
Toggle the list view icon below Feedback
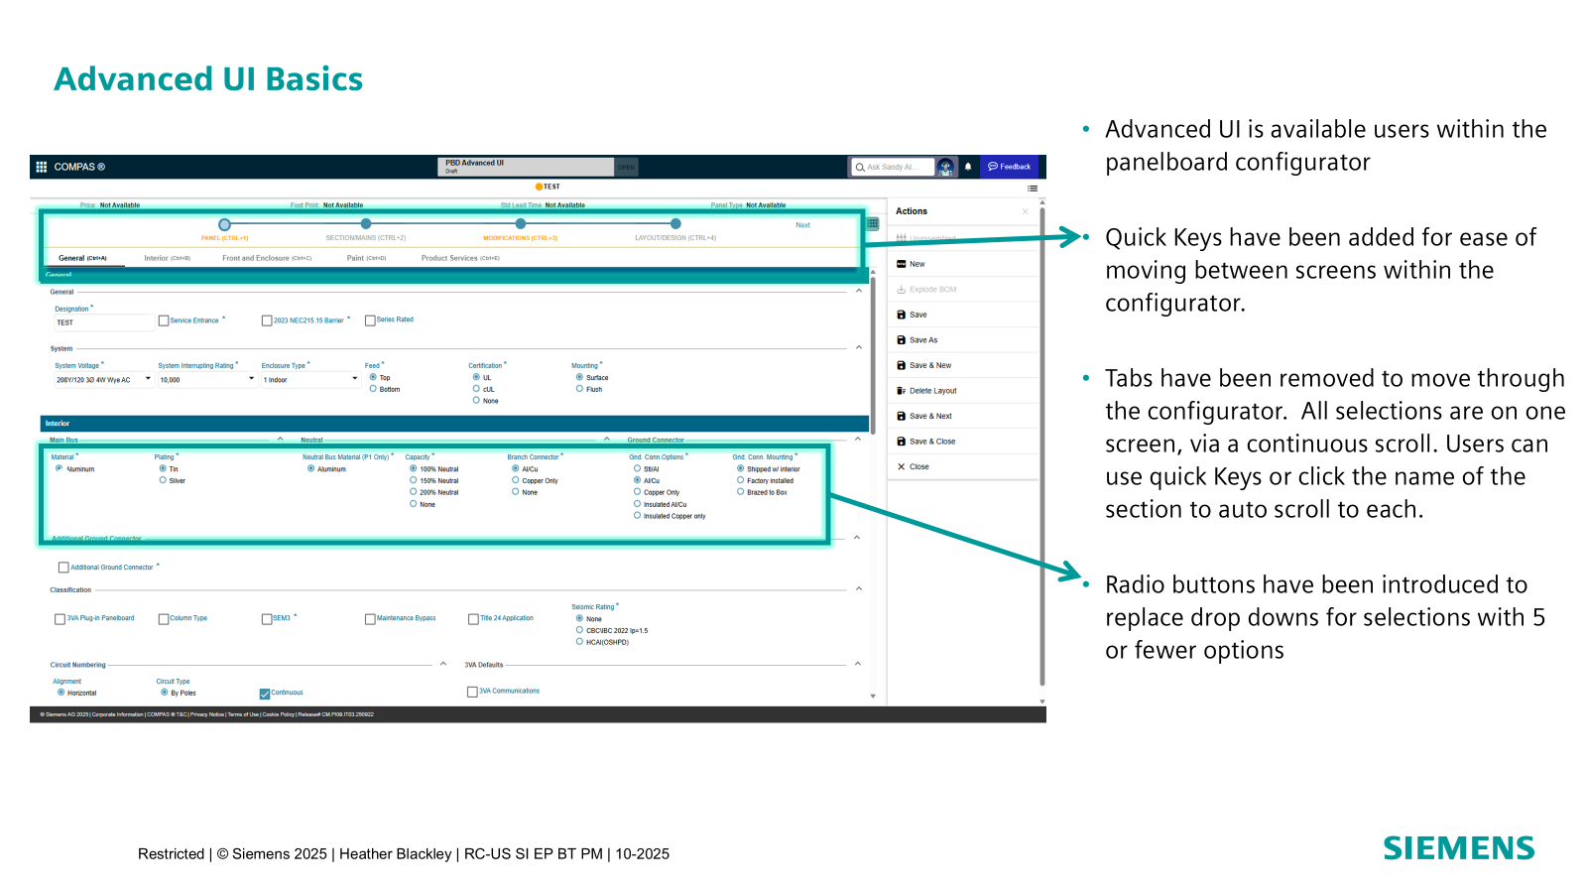coord(1033,188)
